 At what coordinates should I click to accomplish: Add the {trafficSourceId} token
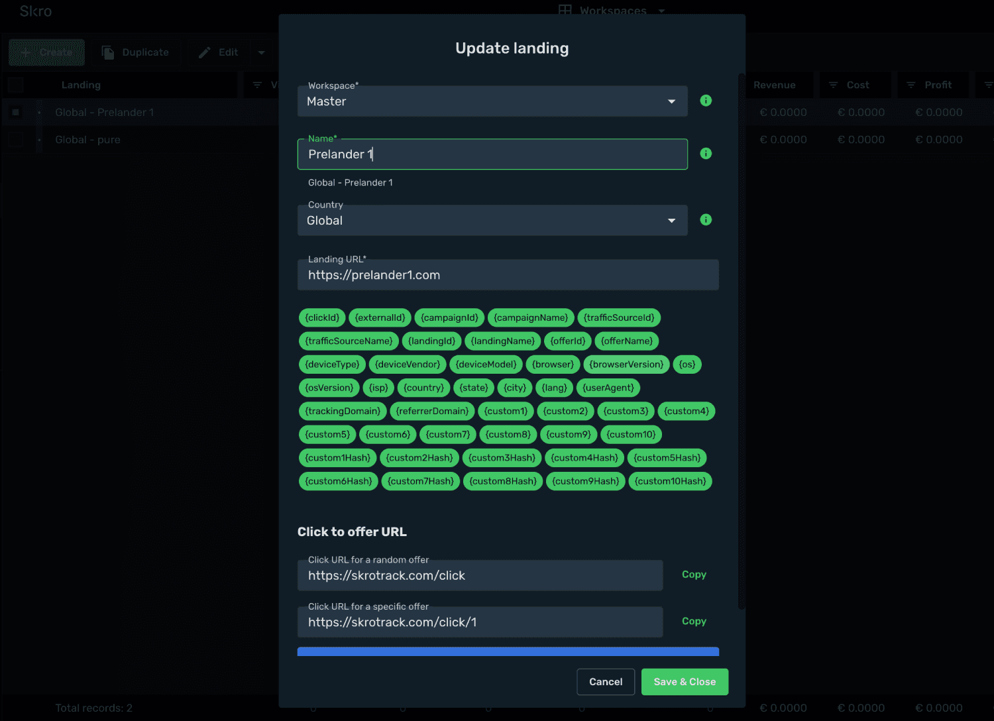[619, 318]
